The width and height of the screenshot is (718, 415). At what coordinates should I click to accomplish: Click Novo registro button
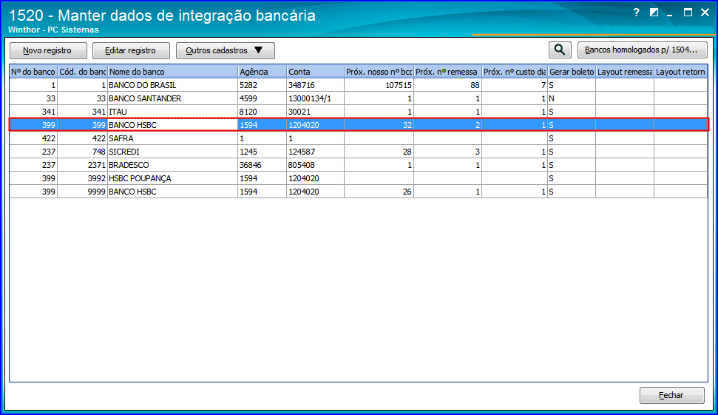pos(48,50)
